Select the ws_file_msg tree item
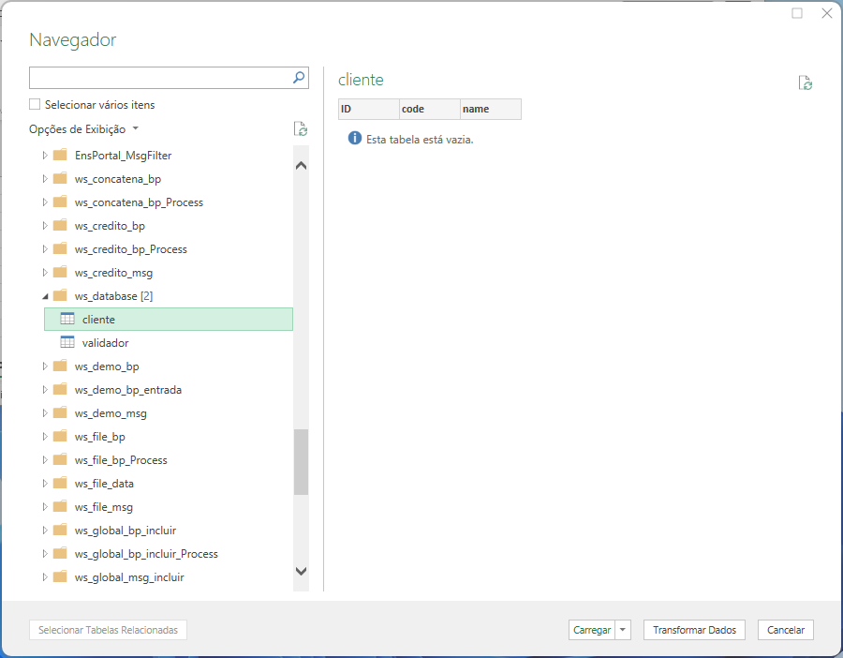 (x=103, y=507)
